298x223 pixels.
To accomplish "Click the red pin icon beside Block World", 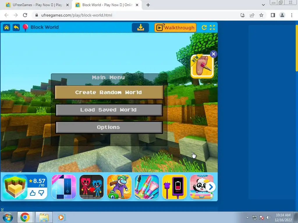I will click(25, 28).
